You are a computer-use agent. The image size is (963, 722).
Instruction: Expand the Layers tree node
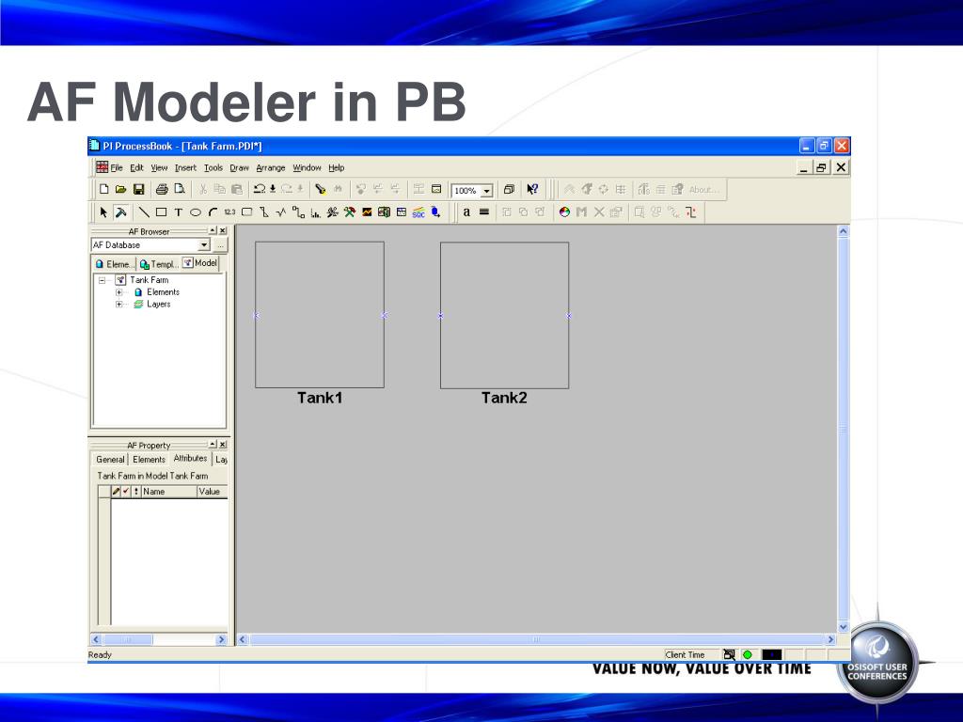119,304
